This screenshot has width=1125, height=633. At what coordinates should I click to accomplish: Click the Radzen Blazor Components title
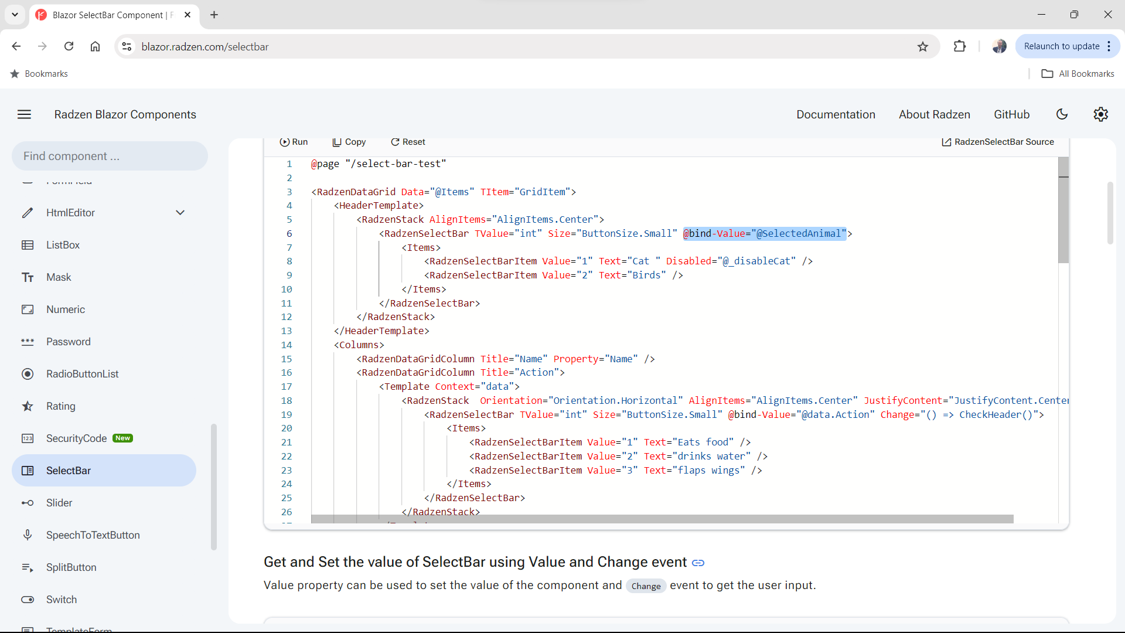125,114
